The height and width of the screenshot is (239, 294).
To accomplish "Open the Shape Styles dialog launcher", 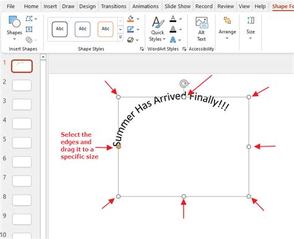I will pyautogui.click(x=142, y=49).
